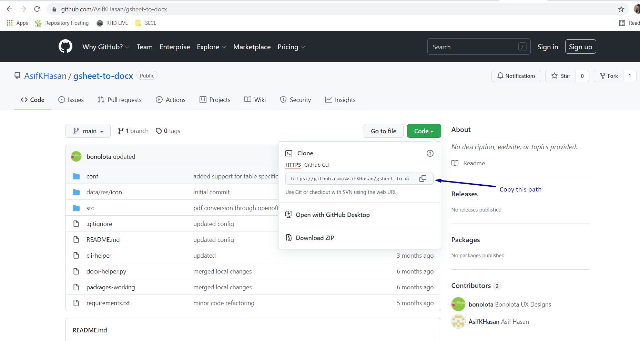Click the Readme book icon

click(455, 163)
